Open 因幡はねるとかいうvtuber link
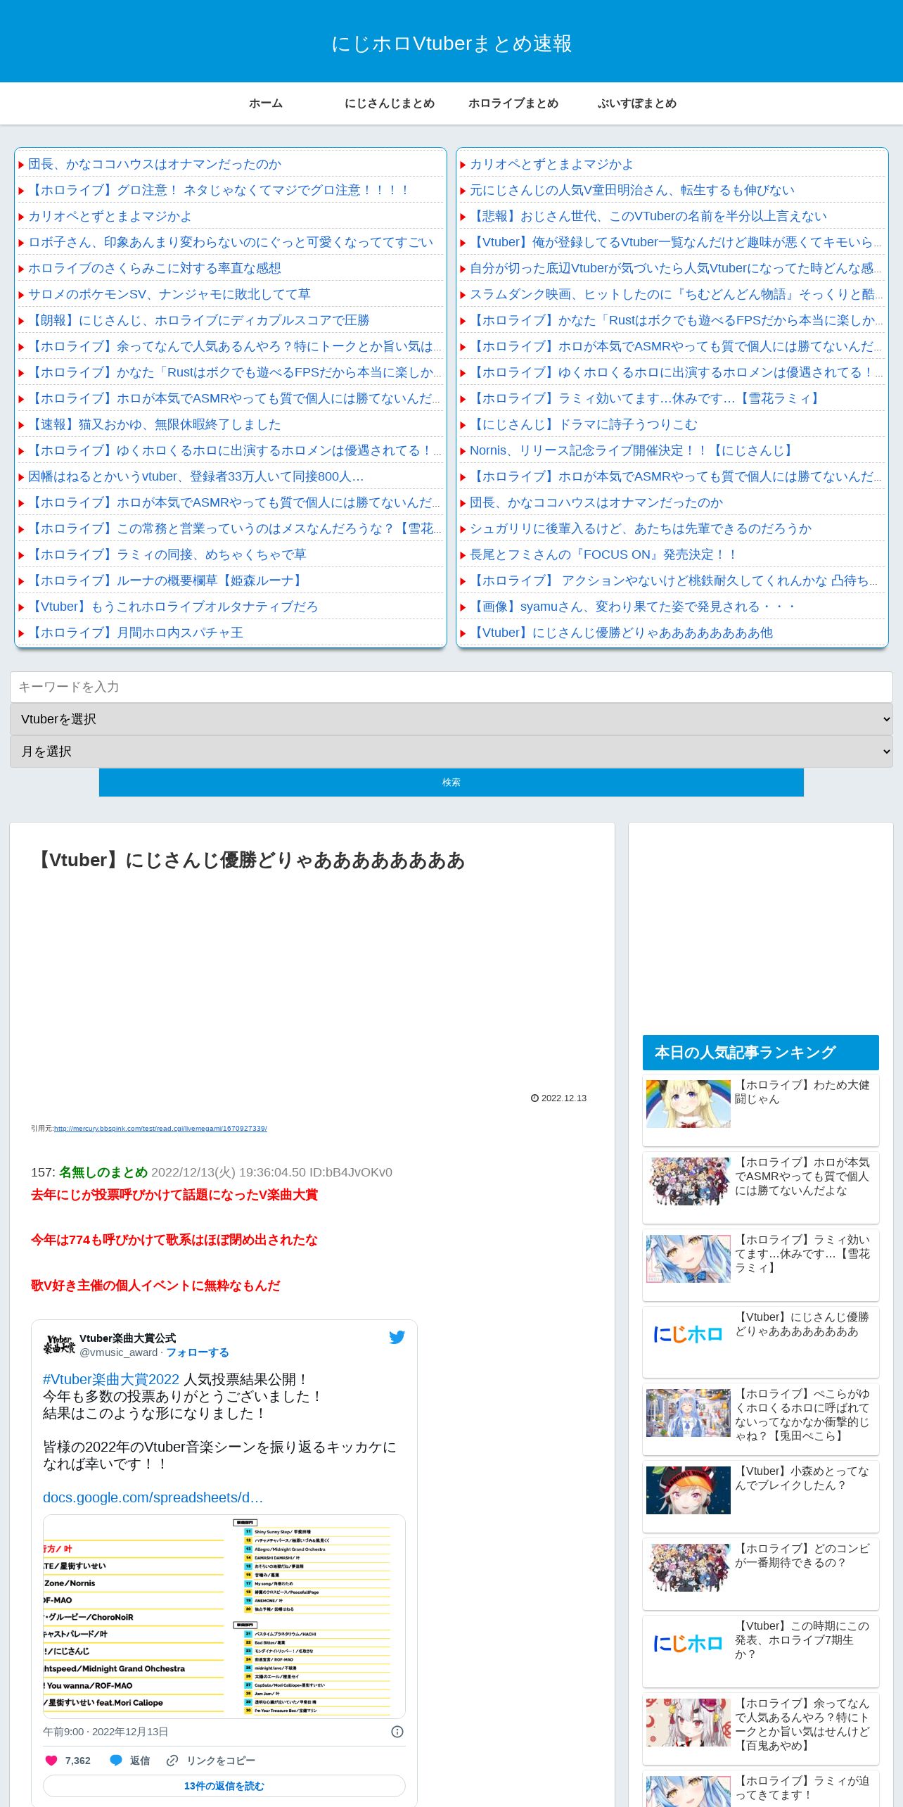This screenshot has width=903, height=1807. pos(196,476)
